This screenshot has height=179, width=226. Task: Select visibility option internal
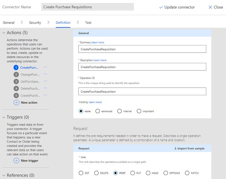(x=119, y=111)
